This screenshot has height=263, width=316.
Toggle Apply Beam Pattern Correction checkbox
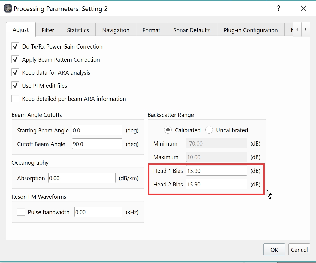click(x=15, y=59)
